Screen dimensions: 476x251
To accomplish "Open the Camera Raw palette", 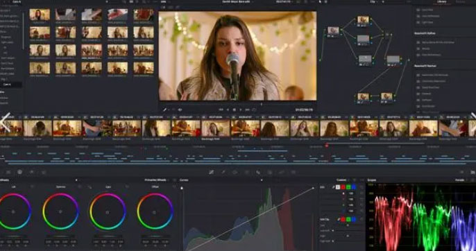I will [x=8, y=172].
